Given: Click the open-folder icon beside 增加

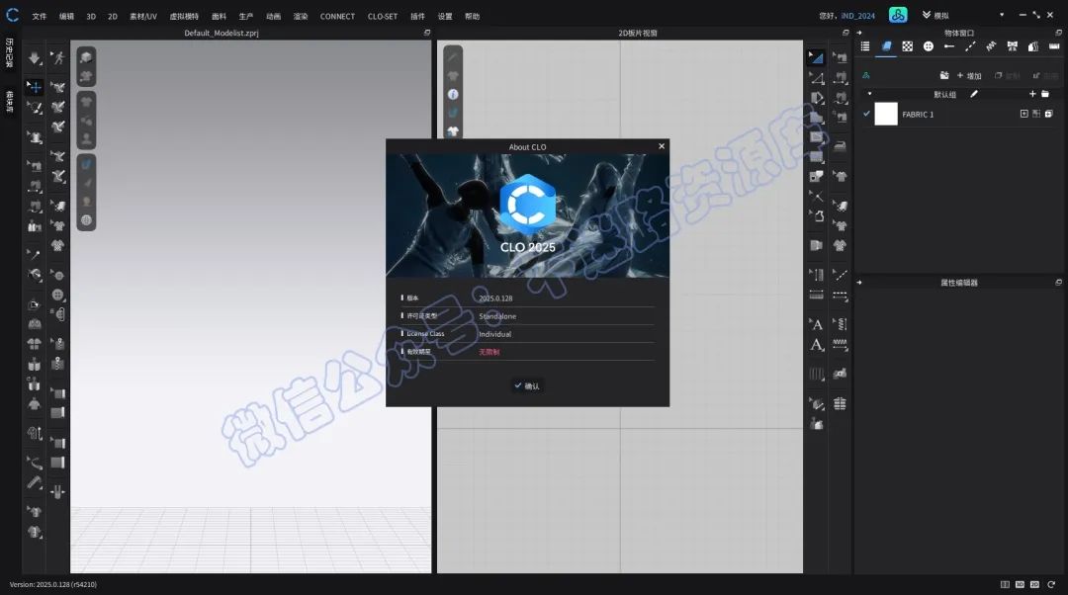Looking at the screenshot, I should 944,75.
